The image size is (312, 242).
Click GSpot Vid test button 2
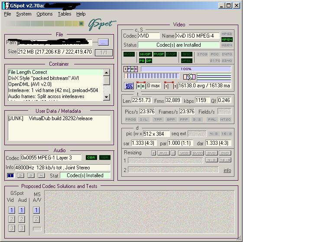click(x=12, y=219)
